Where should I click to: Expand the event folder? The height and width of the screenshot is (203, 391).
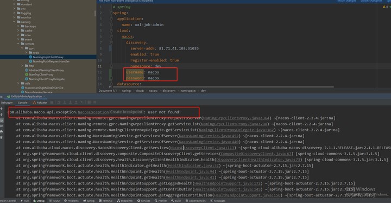(18, 40)
